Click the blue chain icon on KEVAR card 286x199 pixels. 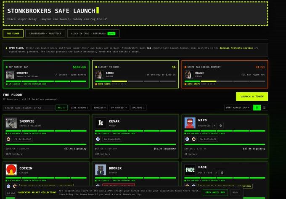[x=98, y=139]
